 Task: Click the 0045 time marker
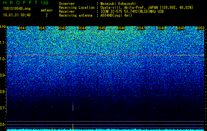(101, 28)
